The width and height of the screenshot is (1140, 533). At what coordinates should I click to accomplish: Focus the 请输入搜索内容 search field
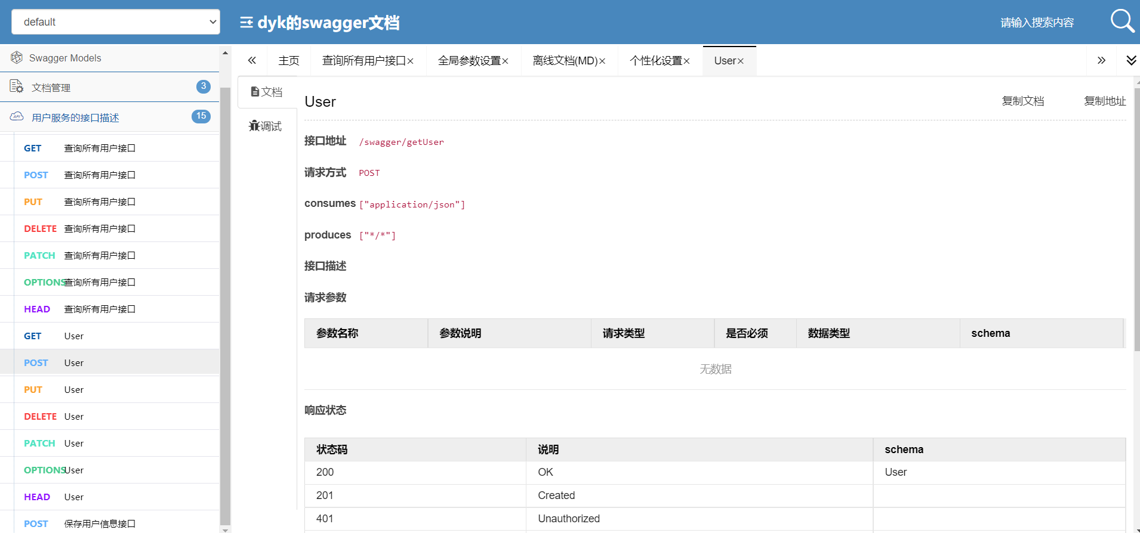1037,23
